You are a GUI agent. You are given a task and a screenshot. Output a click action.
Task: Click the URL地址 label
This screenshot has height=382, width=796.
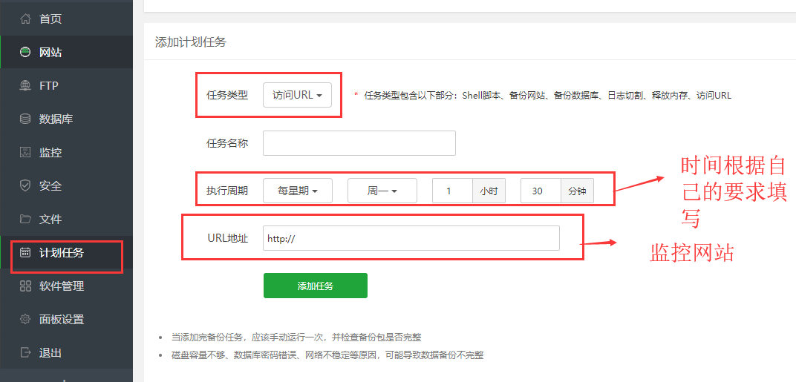click(228, 238)
